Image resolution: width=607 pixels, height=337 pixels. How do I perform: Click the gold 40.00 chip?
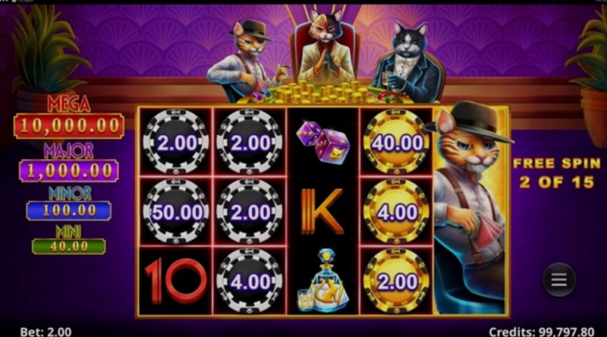(396, 143)
